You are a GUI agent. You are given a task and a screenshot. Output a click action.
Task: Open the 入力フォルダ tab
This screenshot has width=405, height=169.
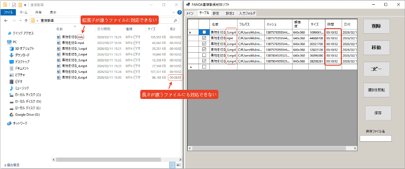click(247, 13)
